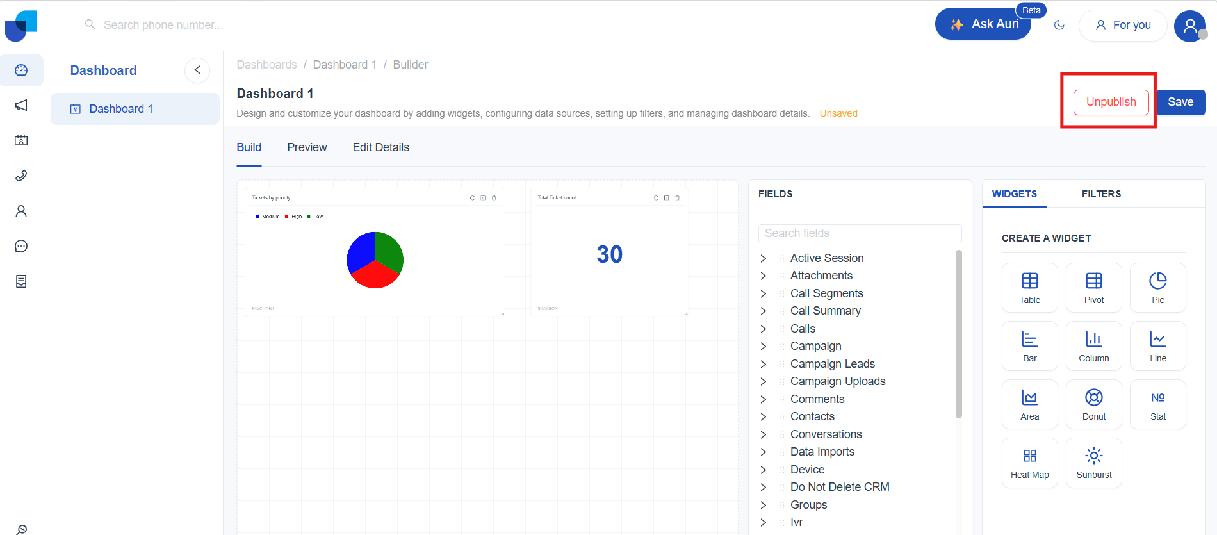The image size is (1217, 535).
Task: Click the pie chart's blue slice
Action: 360,253
